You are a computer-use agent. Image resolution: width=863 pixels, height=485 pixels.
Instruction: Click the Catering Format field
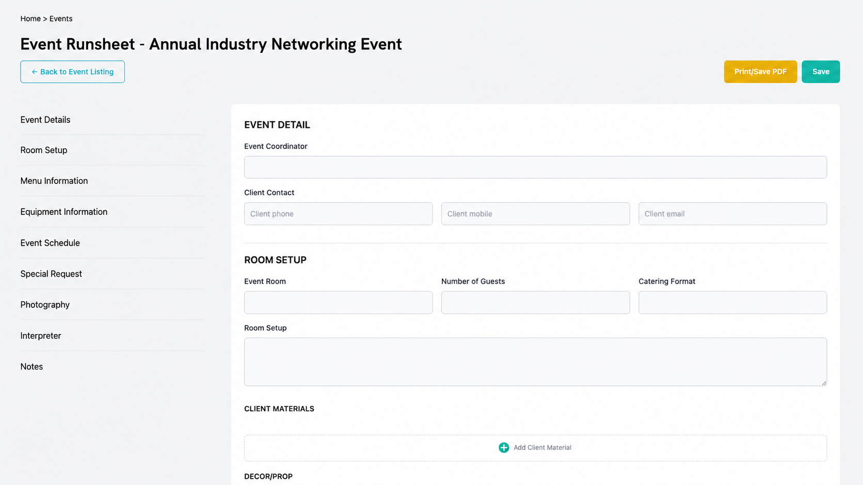pyautogui.click(x=732, y=303)
